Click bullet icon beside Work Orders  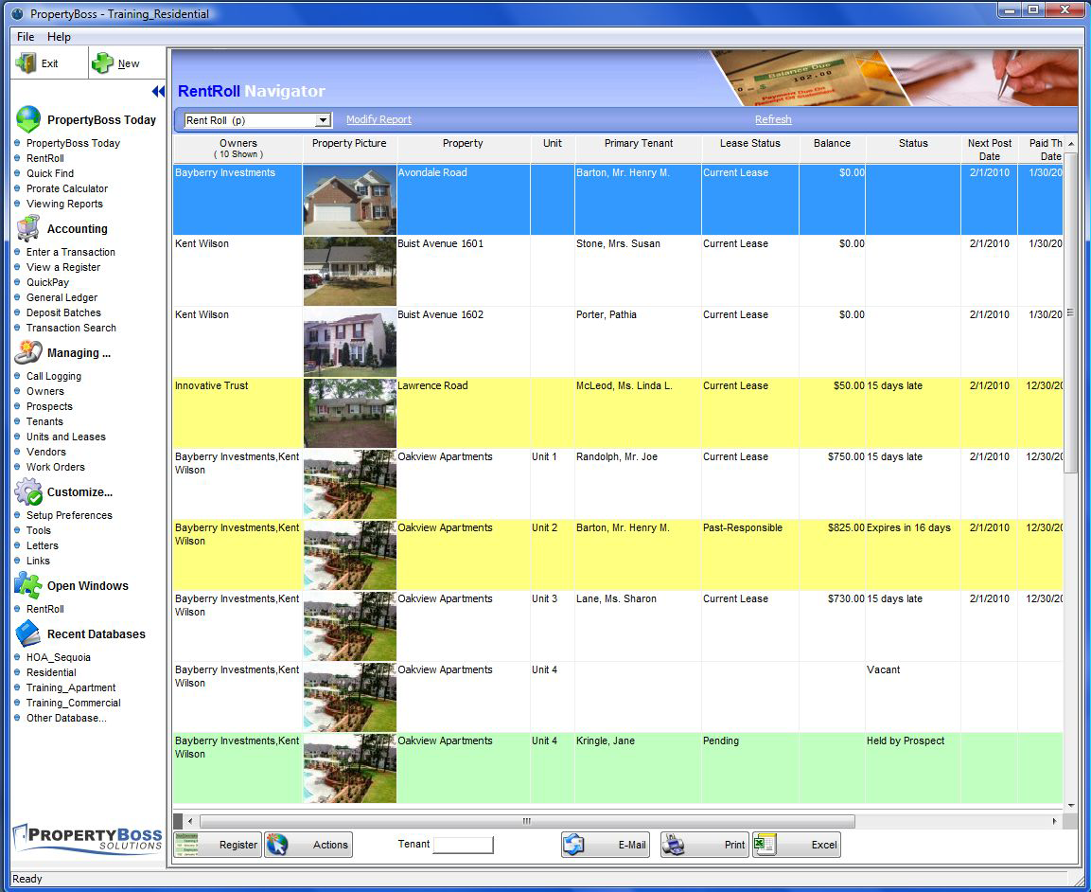point(17,467)
